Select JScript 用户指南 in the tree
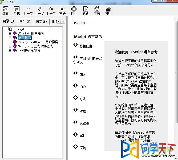Screen dimensions: 178x160 (x=31, y=33)
